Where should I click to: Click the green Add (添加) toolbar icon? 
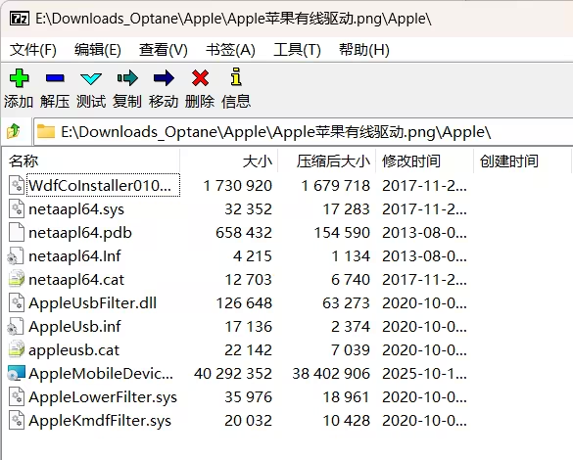point(19,77)
